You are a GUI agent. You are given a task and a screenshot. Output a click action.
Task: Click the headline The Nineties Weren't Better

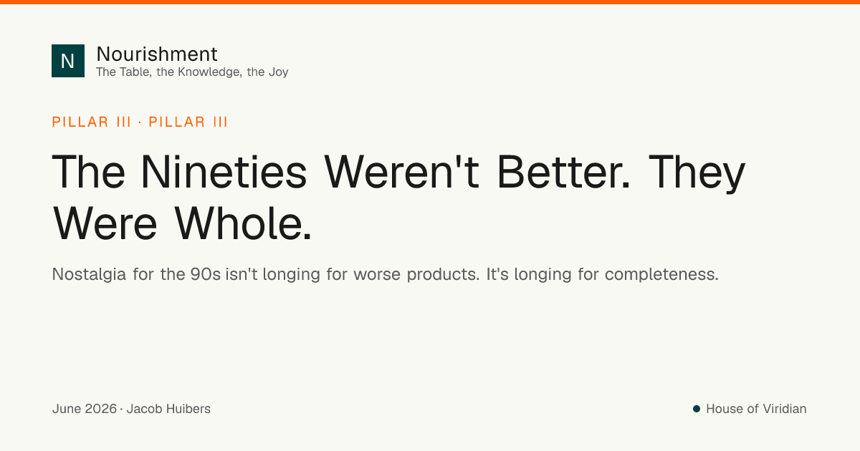tap(342, 171)
